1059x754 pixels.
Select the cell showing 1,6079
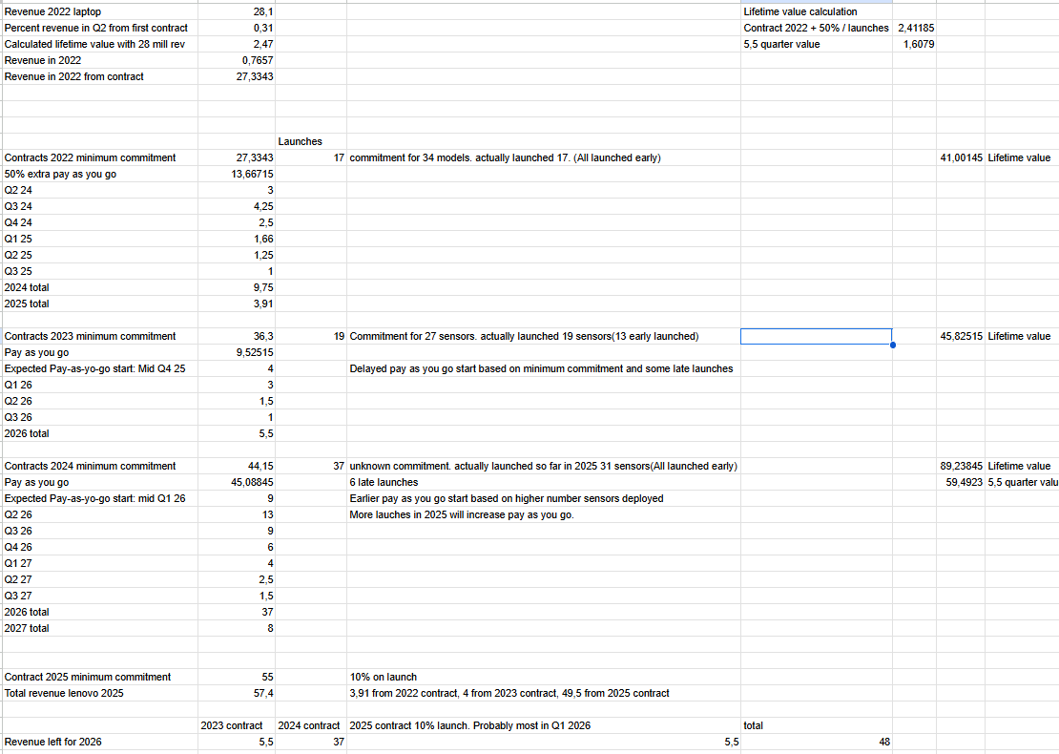coord(918,44)
